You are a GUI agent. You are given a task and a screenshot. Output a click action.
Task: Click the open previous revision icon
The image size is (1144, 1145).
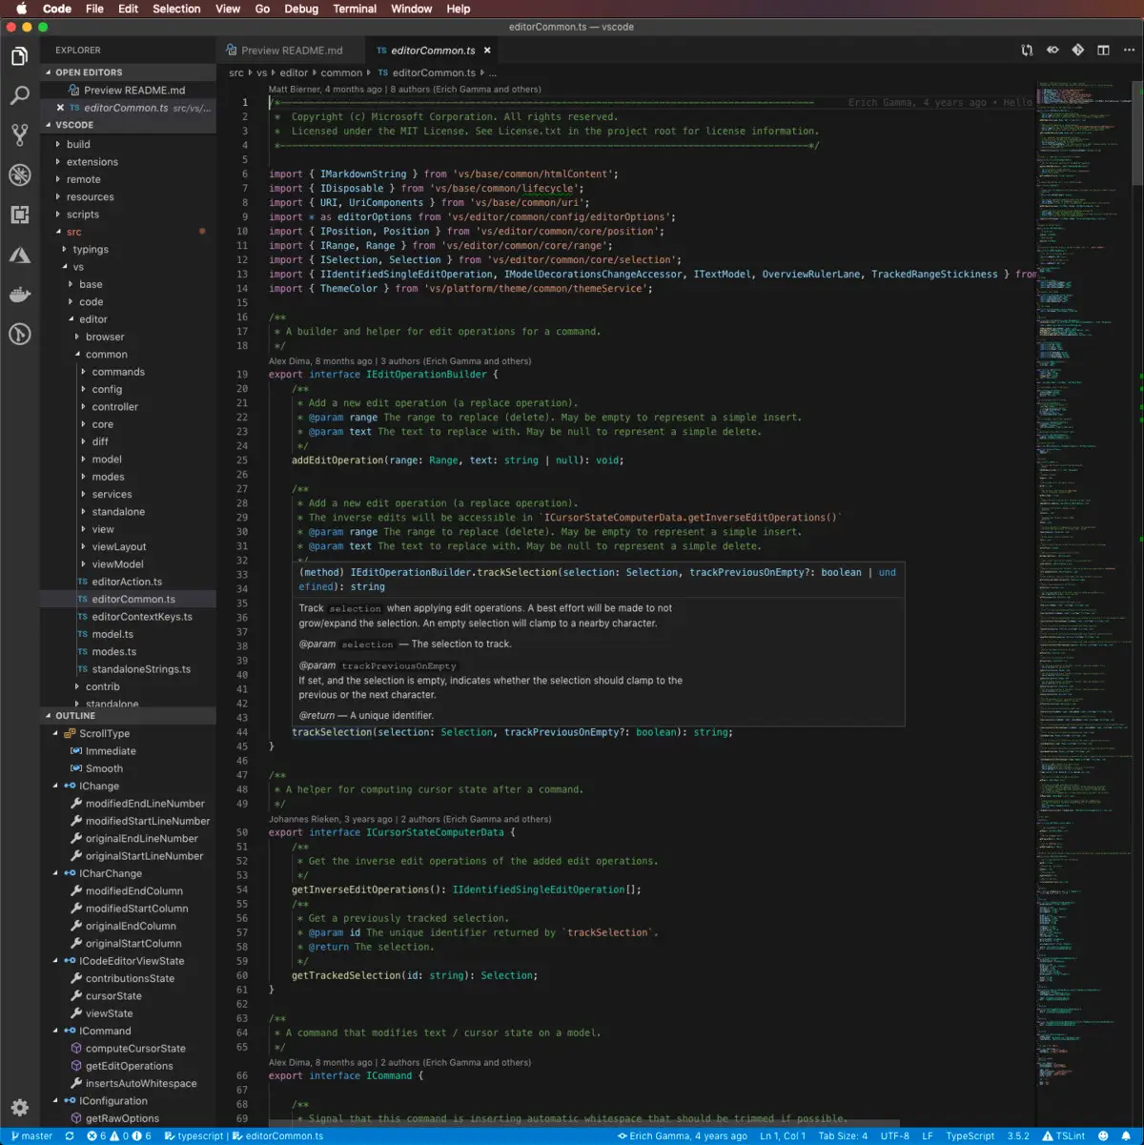pos(1052,51)
